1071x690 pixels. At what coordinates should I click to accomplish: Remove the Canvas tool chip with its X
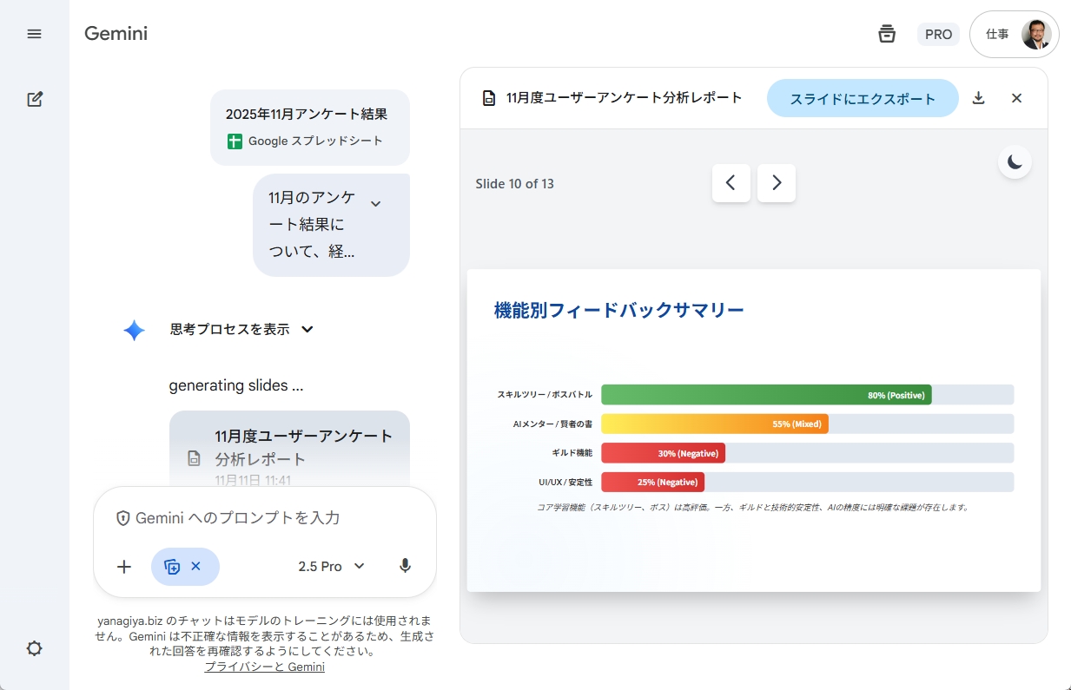point(196,566)
